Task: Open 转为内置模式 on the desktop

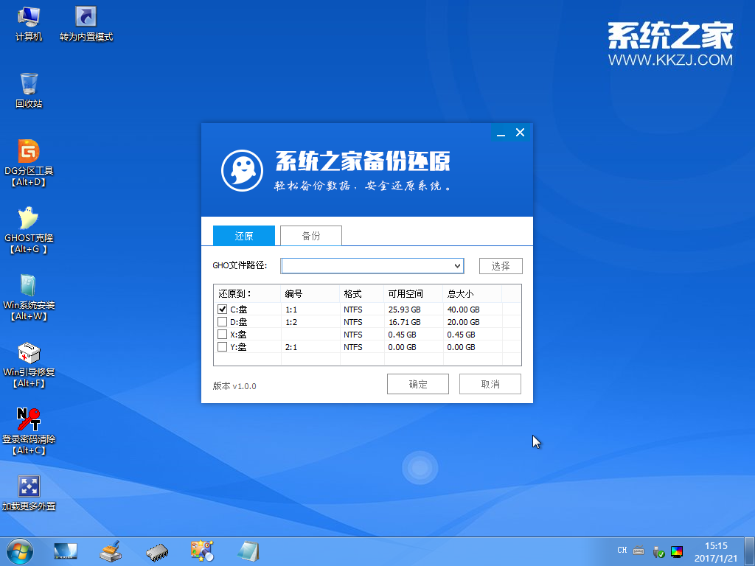Action: pos(85,15)
